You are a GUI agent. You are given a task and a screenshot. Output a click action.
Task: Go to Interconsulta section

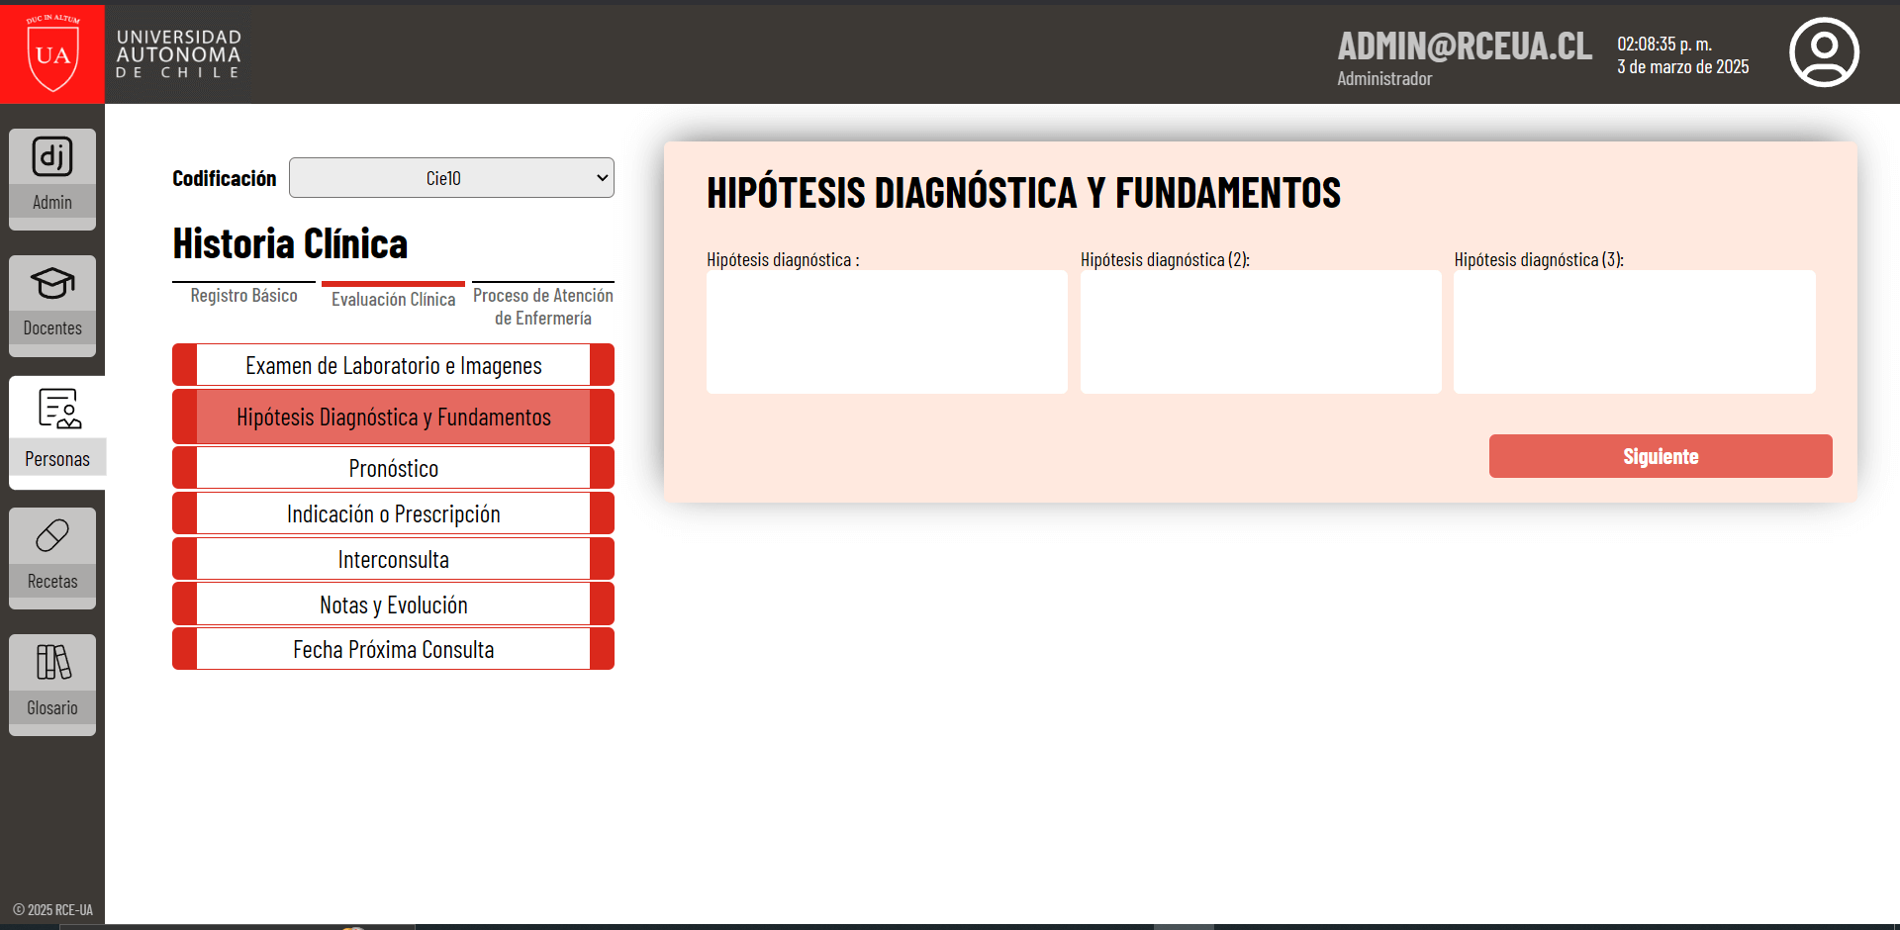[393, 559]
